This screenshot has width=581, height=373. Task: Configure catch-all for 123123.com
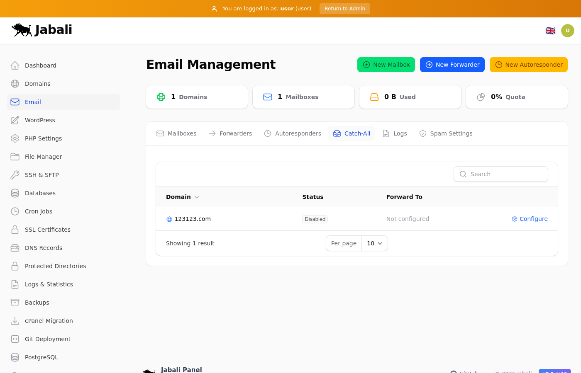(530, 219)
